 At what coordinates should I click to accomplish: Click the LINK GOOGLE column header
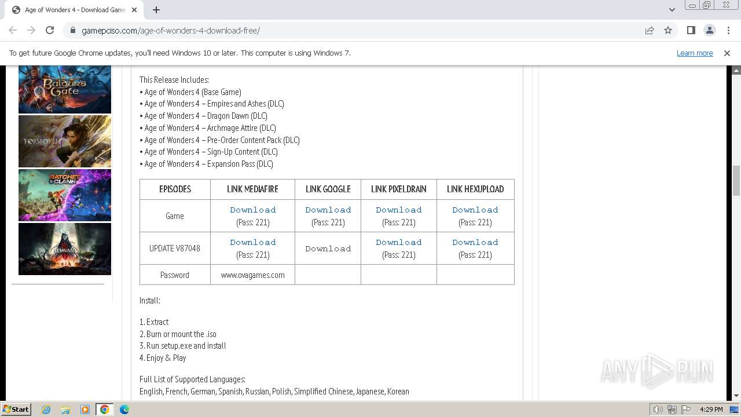pyautogui.click(x=328, y=189)
